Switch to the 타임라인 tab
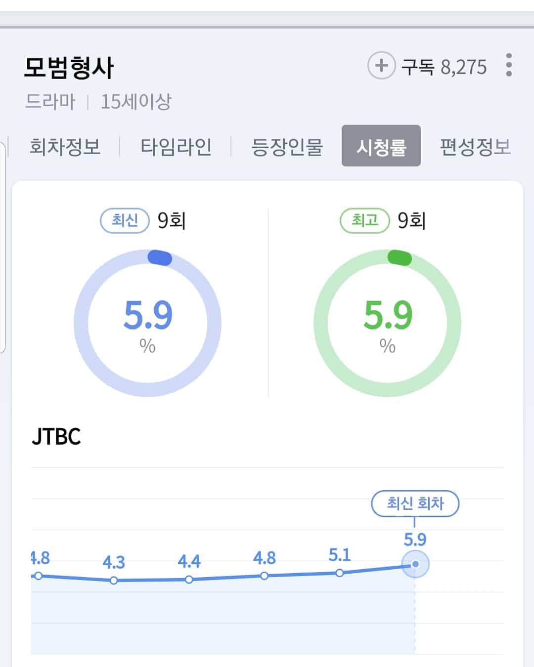This screenshot has height=667, width=534. pyautogui.click(x=176, y=147)
